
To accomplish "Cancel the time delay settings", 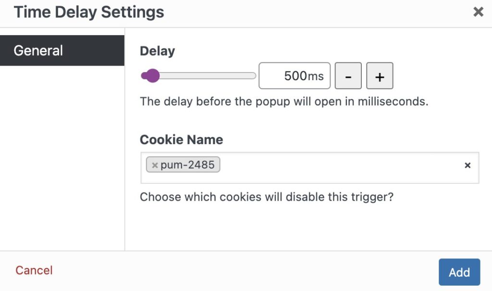I will [34, 270].
